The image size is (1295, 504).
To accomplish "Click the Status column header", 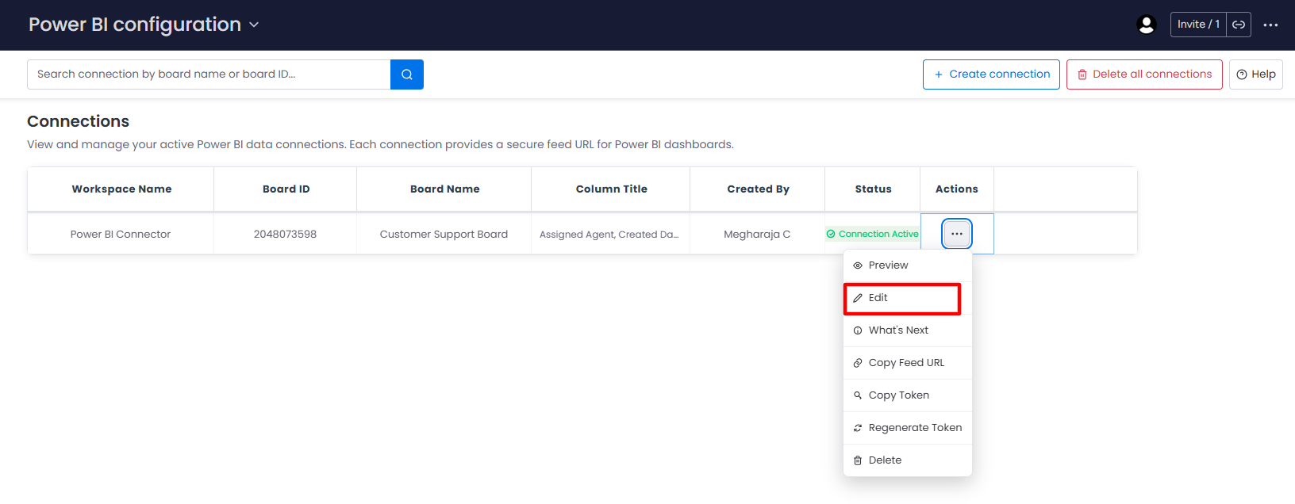I will [873, 189].
